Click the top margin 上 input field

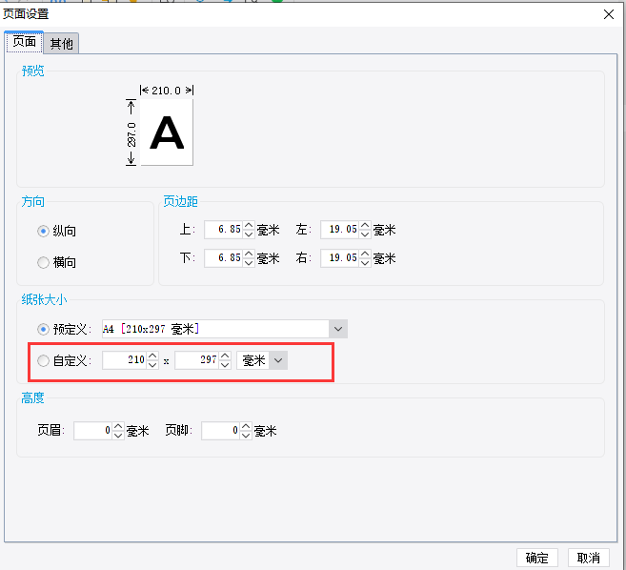tap(223, 230)
